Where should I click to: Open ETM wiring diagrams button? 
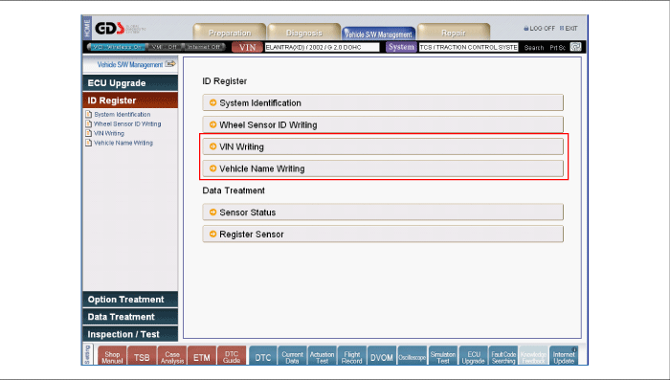click(x=202, y=356)
